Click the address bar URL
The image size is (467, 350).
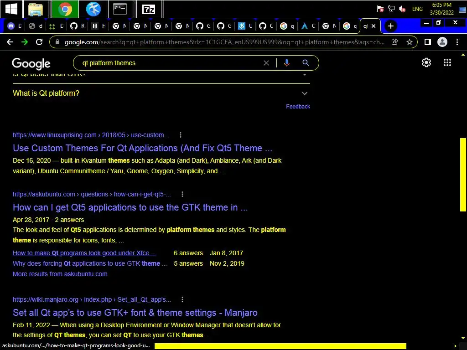[x=224, y=42]
